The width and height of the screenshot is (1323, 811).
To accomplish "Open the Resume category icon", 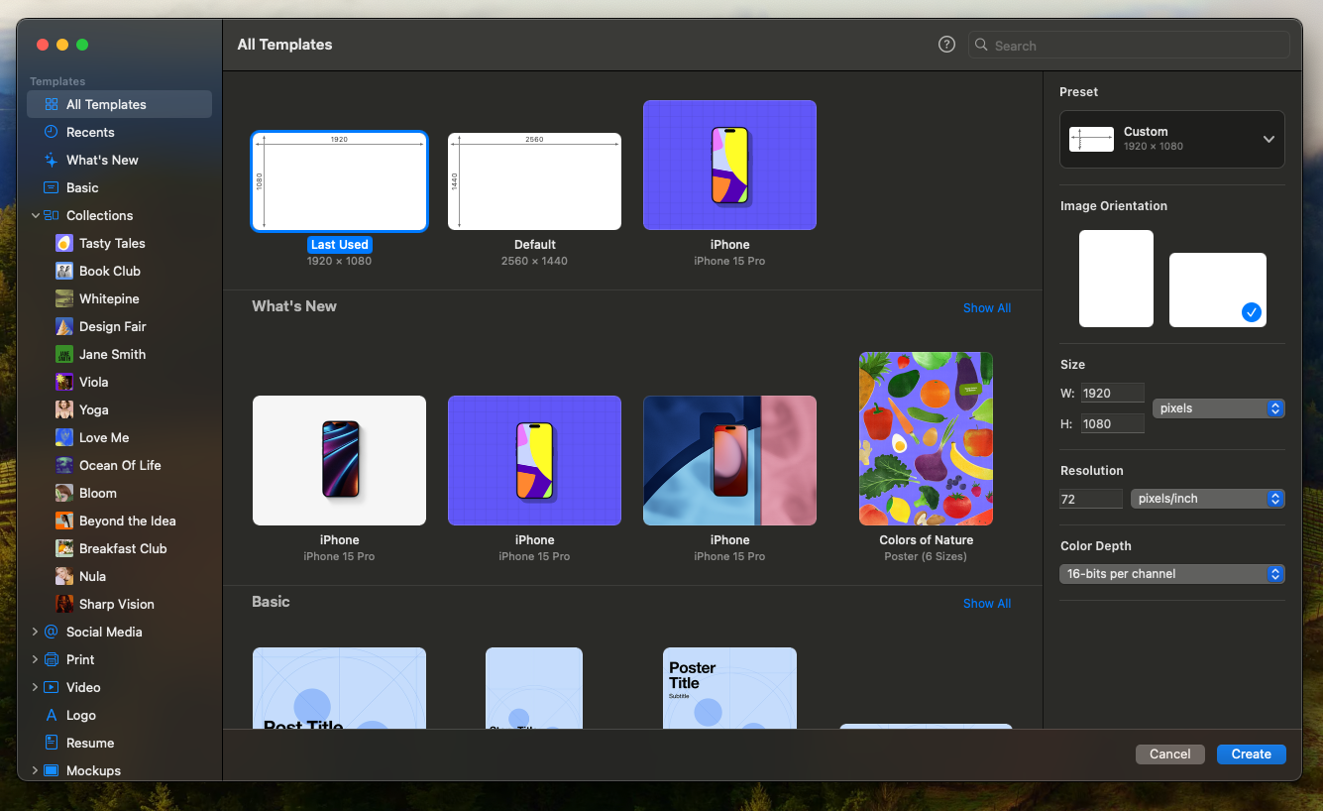I will coord(52,743).
